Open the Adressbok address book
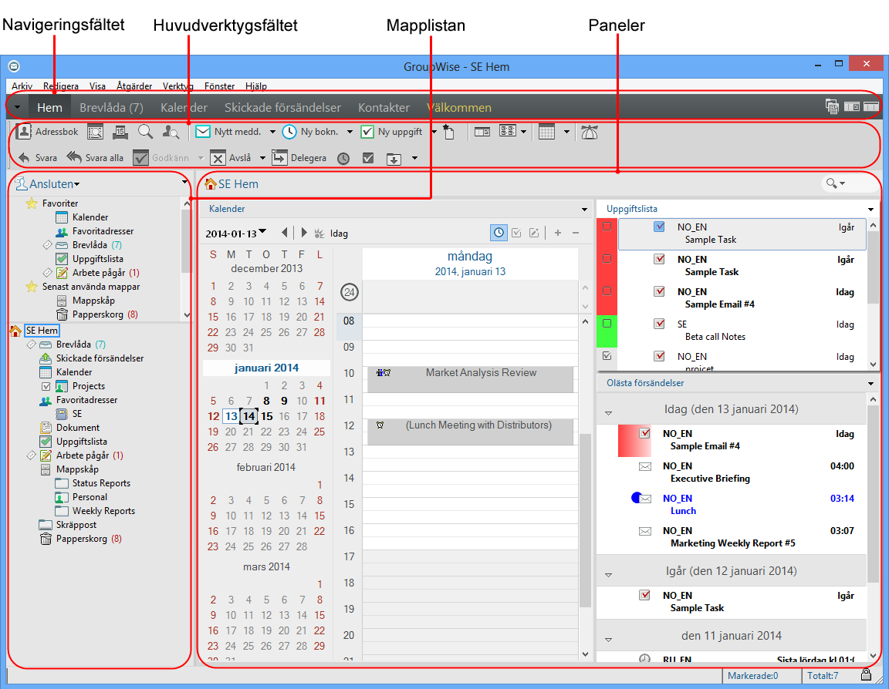889x689 pixels. 47,132
